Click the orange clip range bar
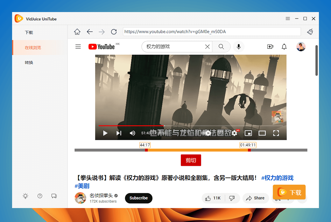The image size is (331, 222). [x=198, y=150]
